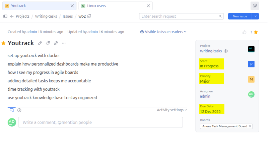Edit the issue with pencil icon

40,43
